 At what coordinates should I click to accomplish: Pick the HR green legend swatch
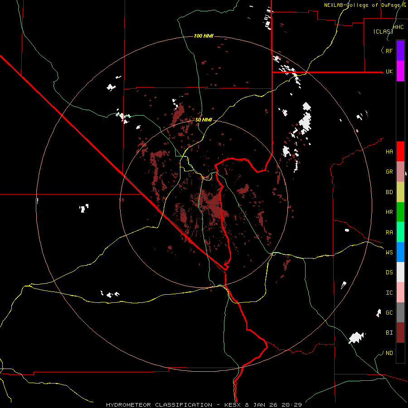tap(400, 212)
